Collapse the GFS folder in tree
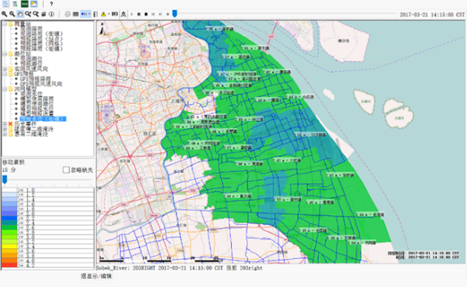The image size is (467, 287). (5, 74)
